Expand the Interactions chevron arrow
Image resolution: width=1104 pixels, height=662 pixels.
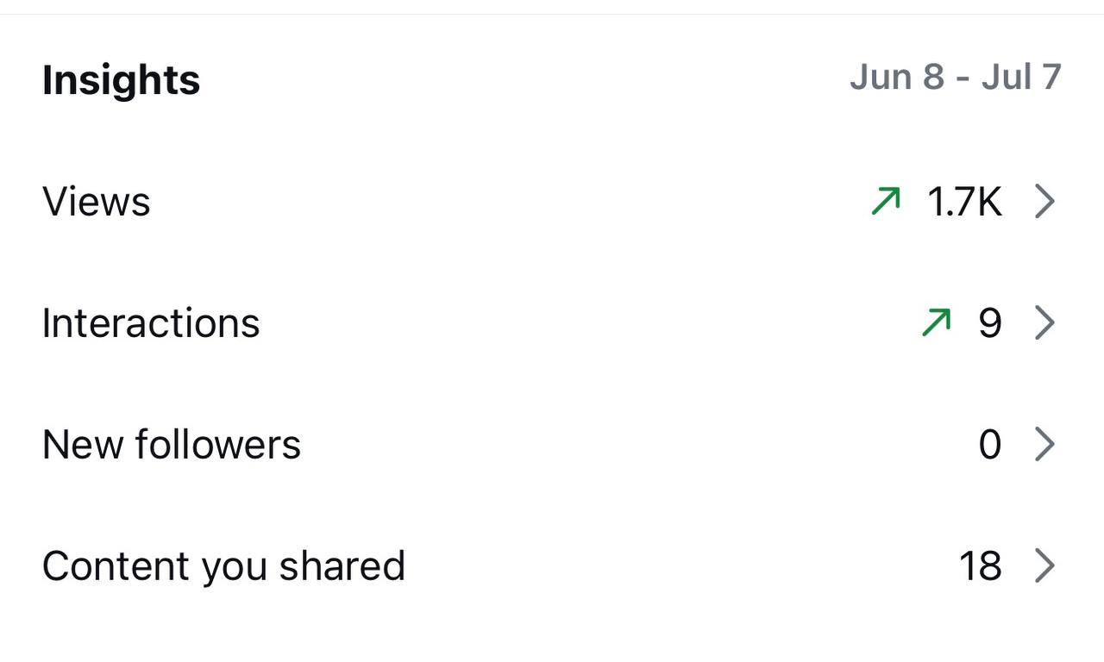click(x=1044, y=323)
